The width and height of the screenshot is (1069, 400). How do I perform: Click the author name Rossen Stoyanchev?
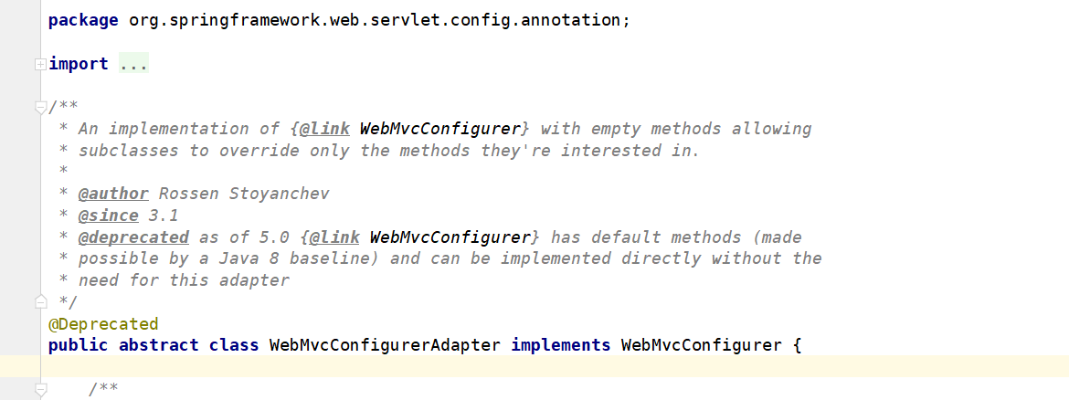click(244, 194)
